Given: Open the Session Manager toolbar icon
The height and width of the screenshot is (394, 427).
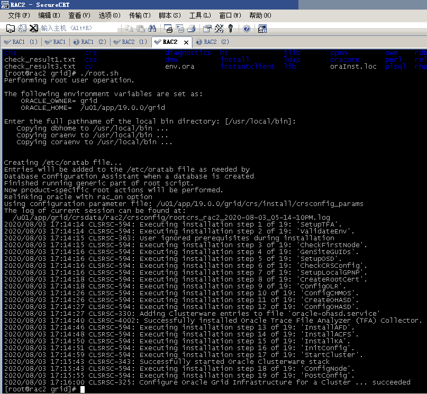Looking at the screenshot, I should [x=11, y=29].
